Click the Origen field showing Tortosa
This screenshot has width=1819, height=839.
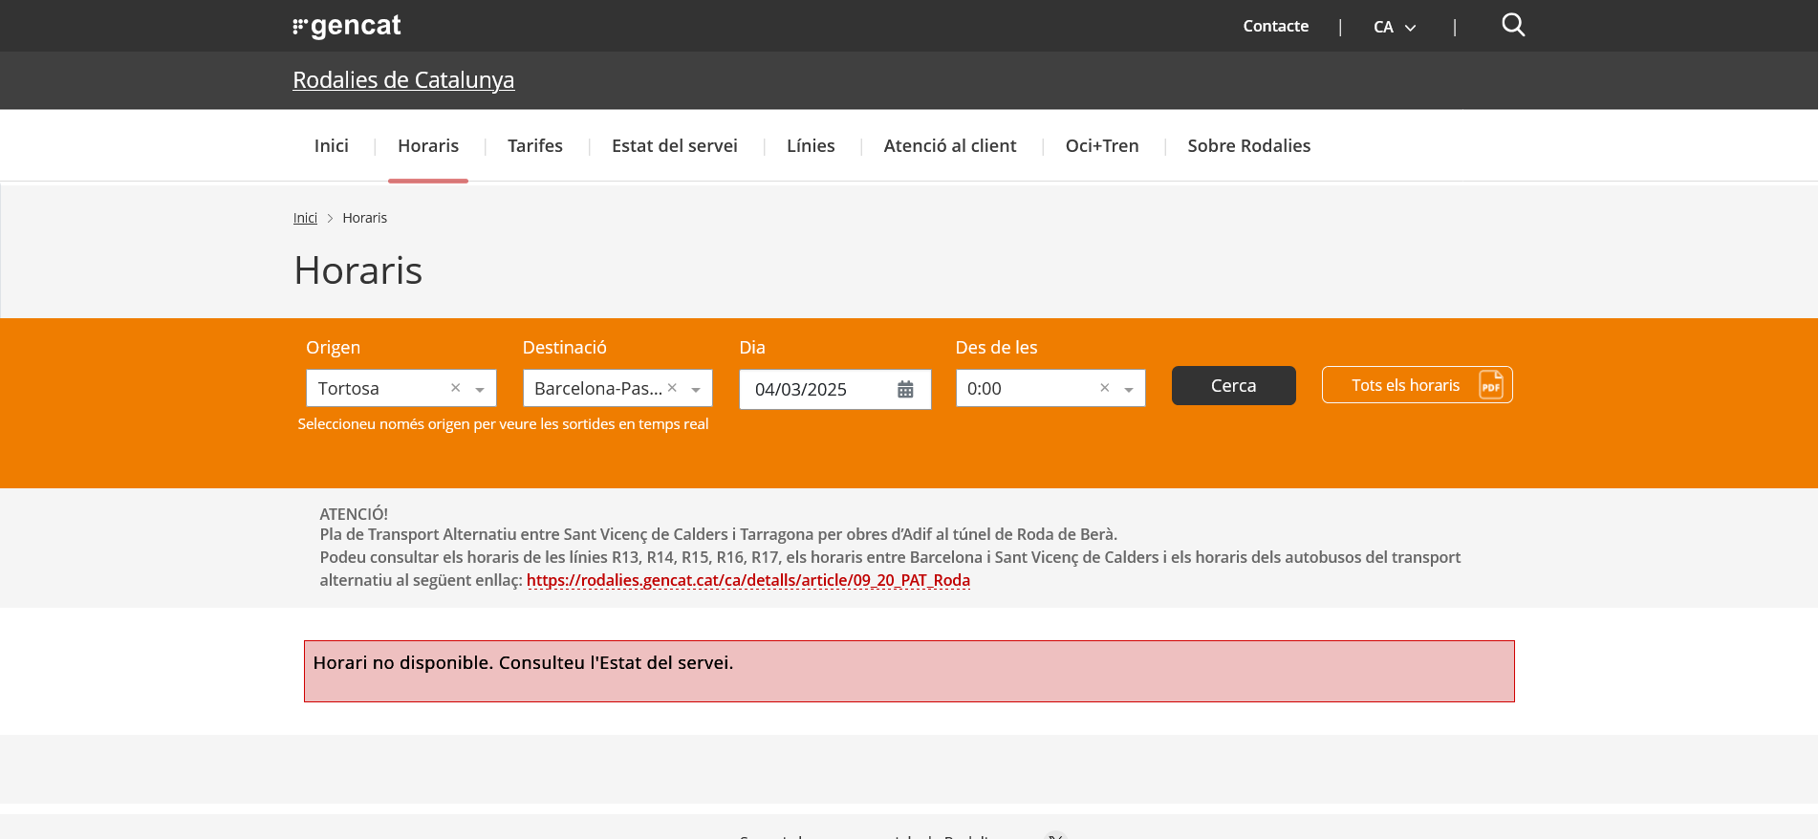point(401,388)
